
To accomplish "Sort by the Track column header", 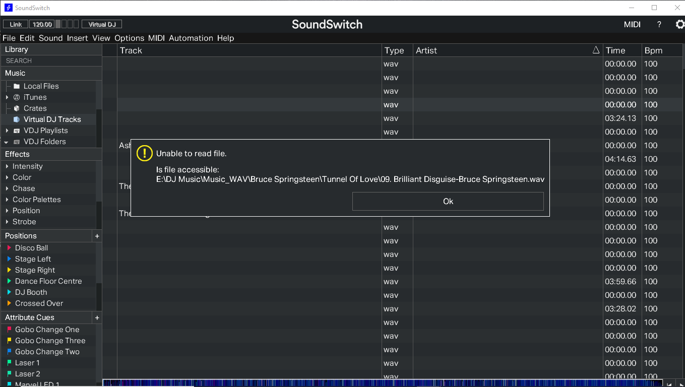I will 250,50.
